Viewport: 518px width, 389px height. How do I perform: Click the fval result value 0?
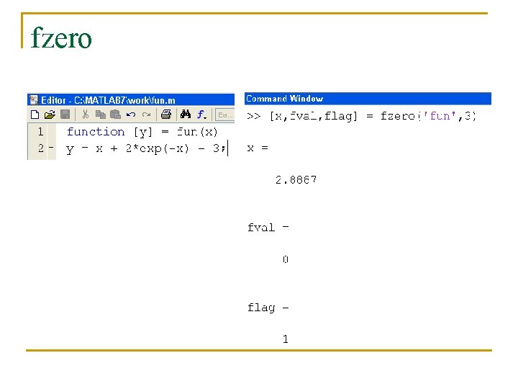[286, 259]
